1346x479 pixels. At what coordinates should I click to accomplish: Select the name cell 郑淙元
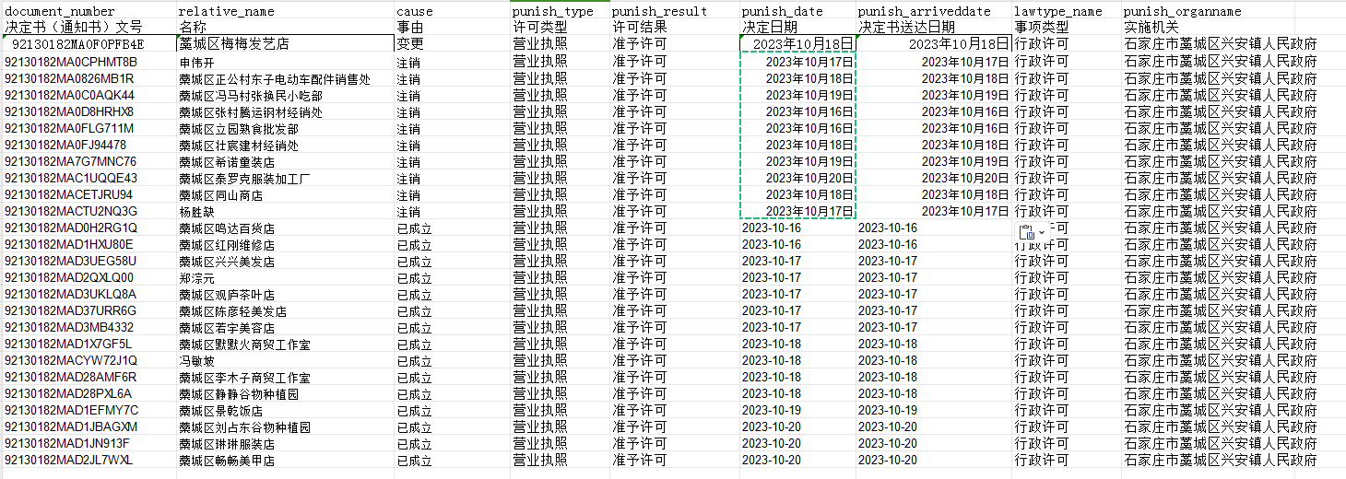pyautogui.click(x=195, y=278)
